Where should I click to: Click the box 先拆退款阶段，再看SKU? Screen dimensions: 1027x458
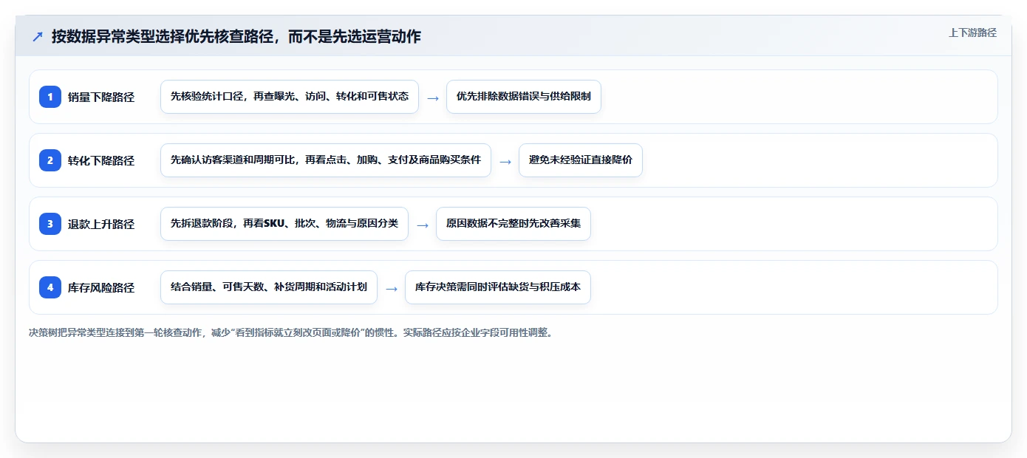click(284, 224)
